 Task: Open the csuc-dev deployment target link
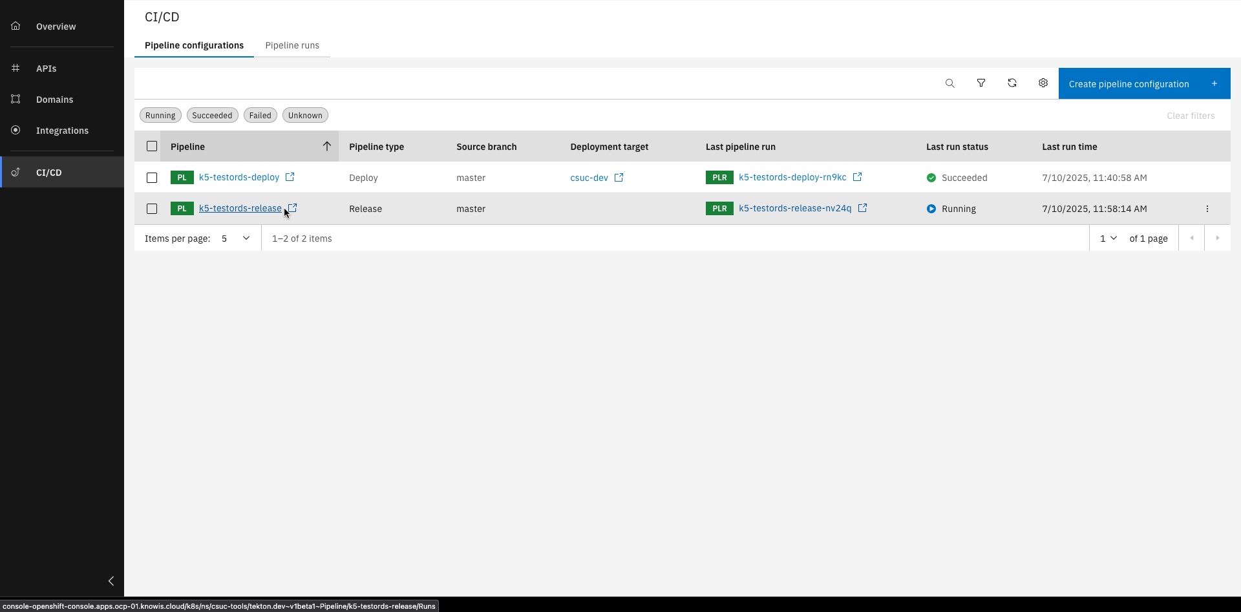pyautogui.click(x=589, y=177)
